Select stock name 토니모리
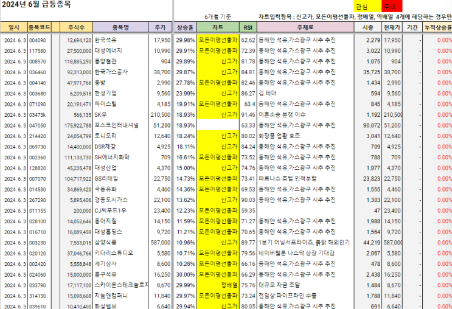Screen dimensions: 452x309 105,136
